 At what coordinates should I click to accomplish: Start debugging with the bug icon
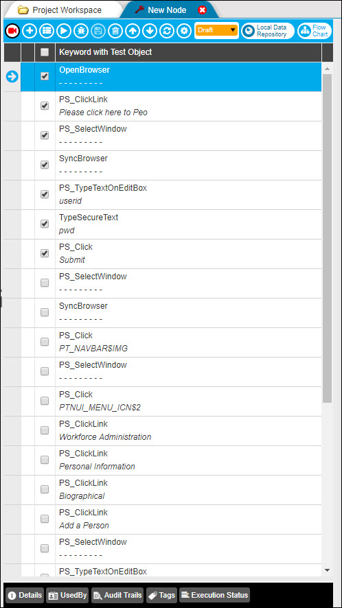[x=81, y=31]
